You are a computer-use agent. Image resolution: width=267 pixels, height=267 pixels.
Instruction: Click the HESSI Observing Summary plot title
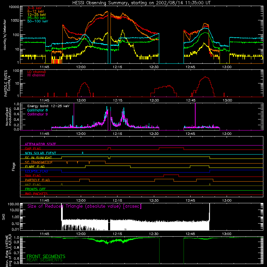tap(141, 3)
